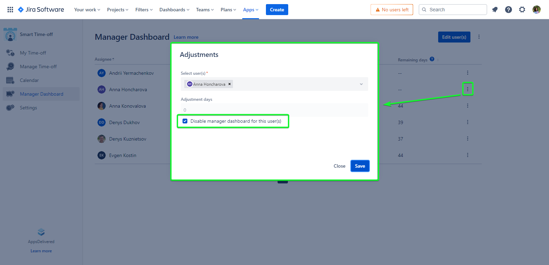Screen dimensions: 549x265
Task: Open the app switcher grid icon
Action: point(10,10)
